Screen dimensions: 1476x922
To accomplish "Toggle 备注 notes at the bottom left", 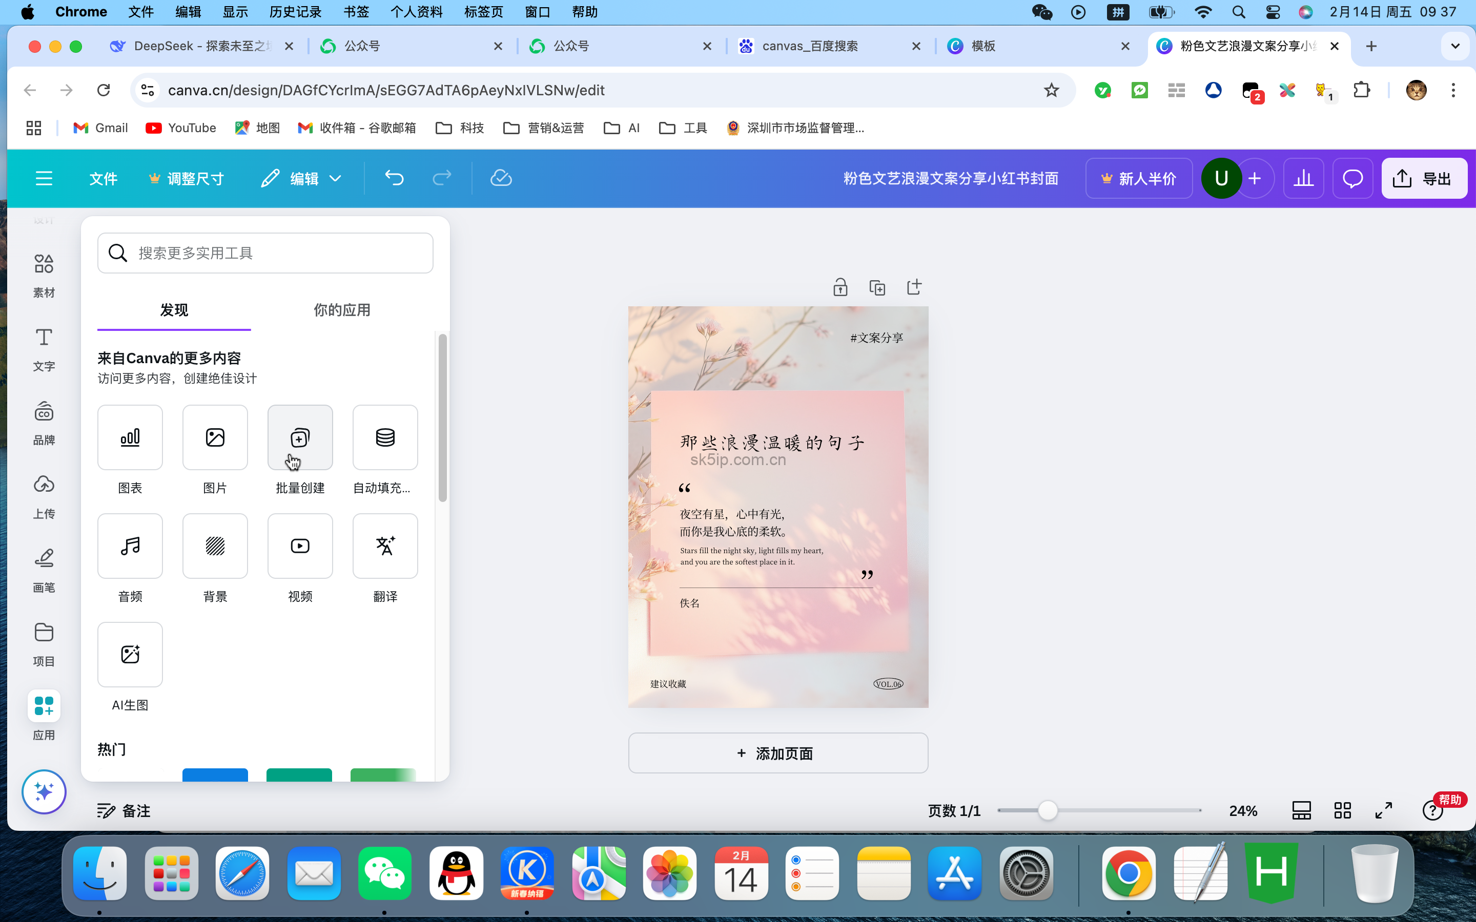I will click(x=122, y=810).
